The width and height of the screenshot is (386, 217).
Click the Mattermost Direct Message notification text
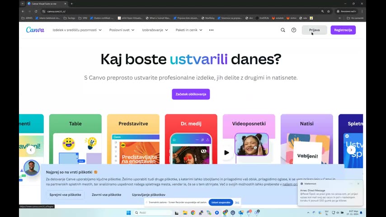[329, 196]
